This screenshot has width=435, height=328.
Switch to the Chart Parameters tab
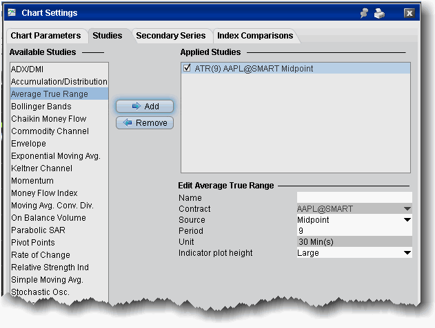click(x=45, y=36)
